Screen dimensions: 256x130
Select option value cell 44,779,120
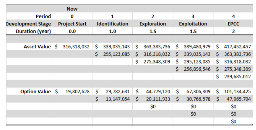coord(152,91)
